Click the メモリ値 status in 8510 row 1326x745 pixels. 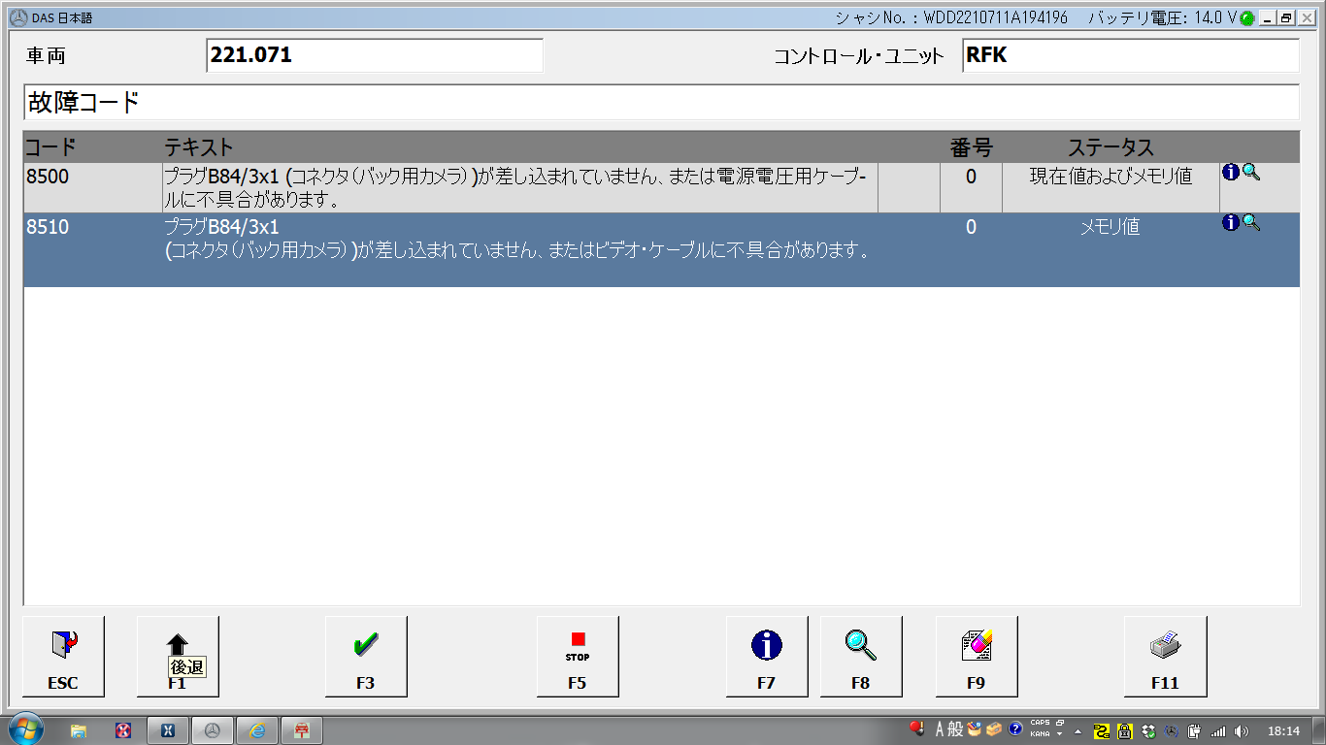[1111, 227]
